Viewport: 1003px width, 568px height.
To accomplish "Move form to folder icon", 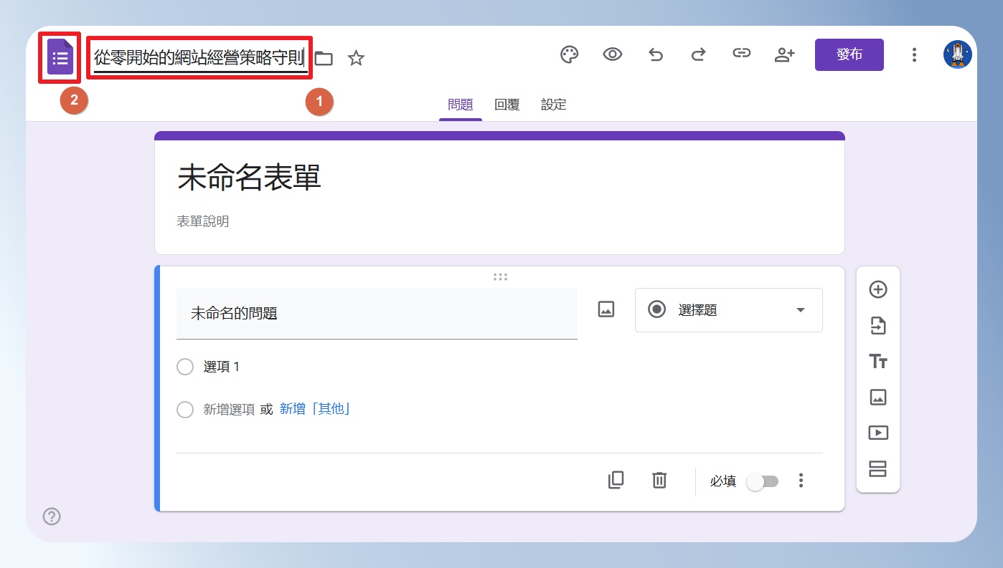I will pos(324,59).
